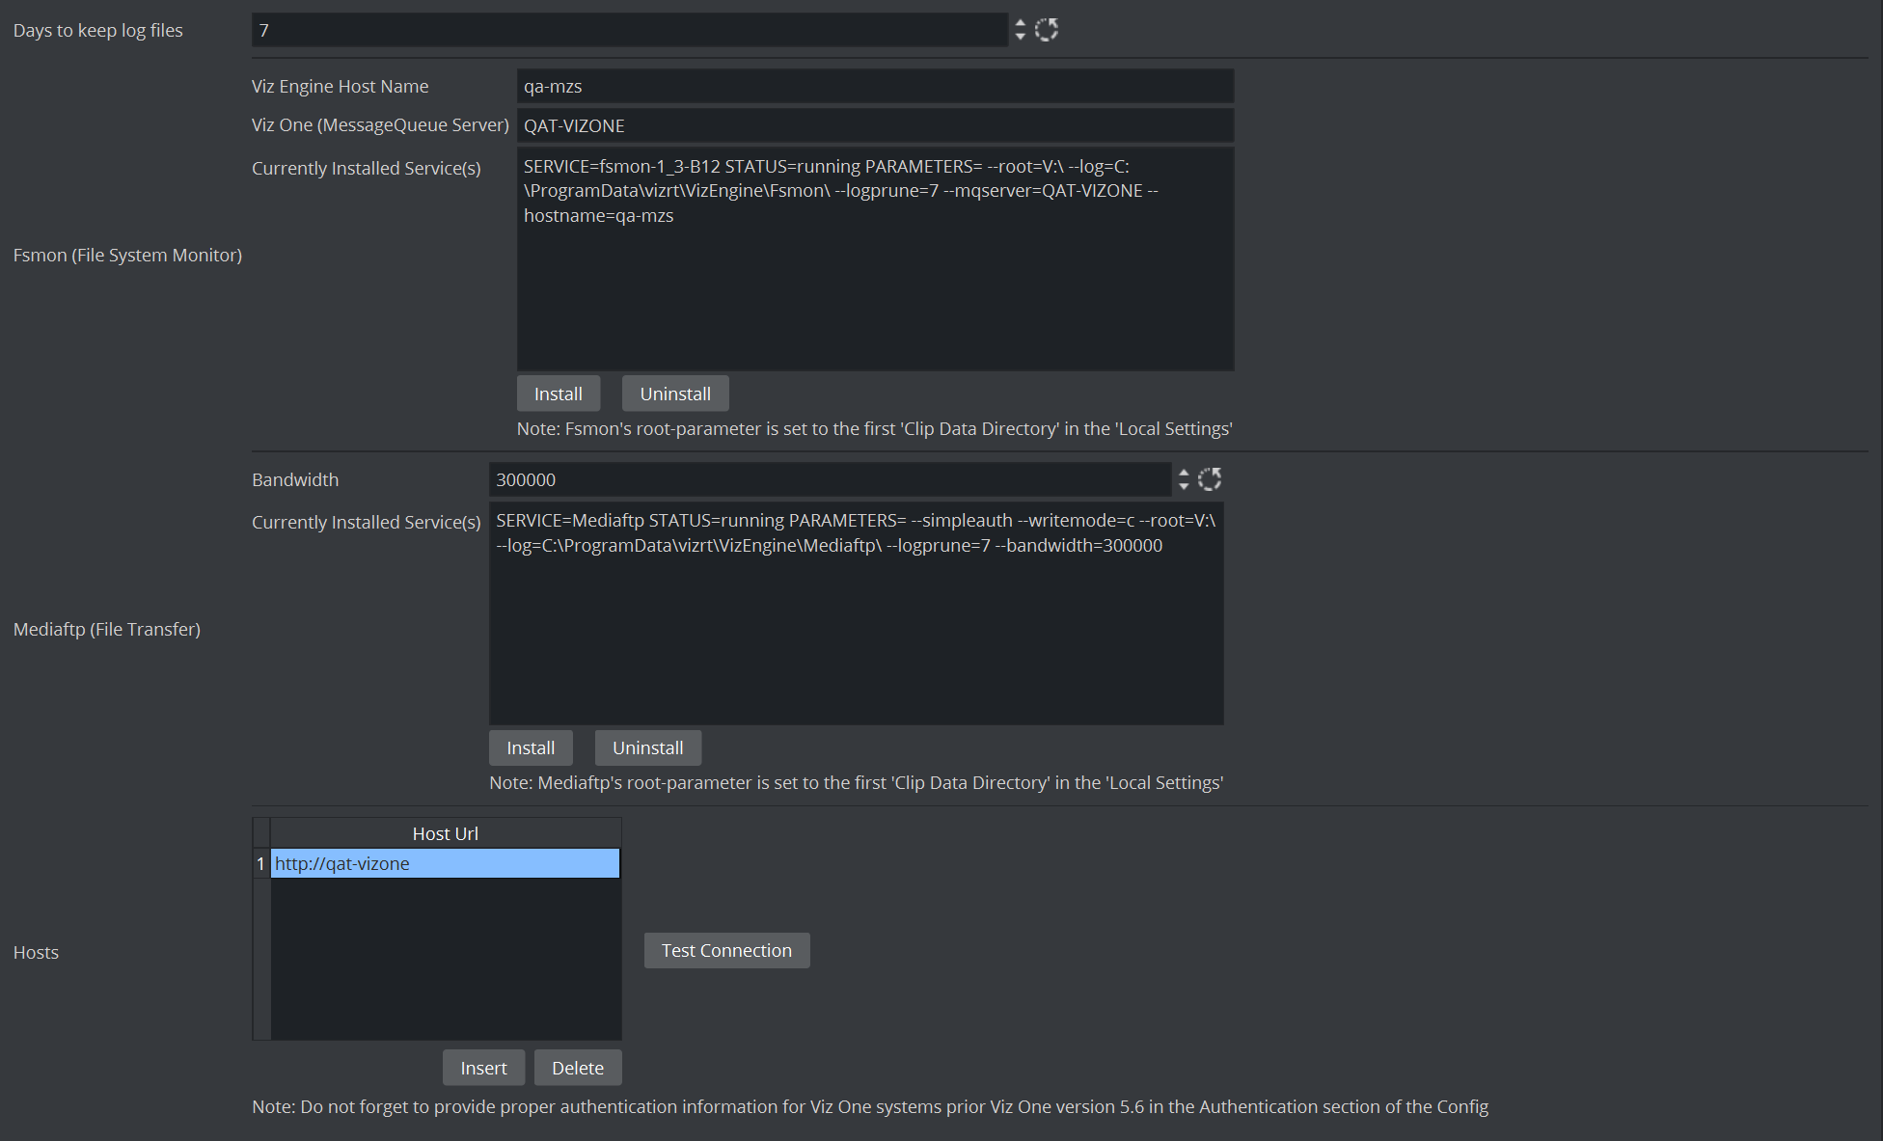Decrement the Bandwidth value with down arrow
The width and height of the screenshot is (1883, 1141).
point(1184,486)
